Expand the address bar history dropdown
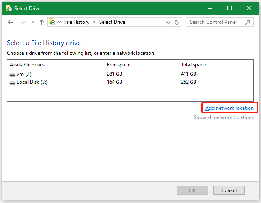The height and width of the screenshot is (203, 261). [168, 22]
